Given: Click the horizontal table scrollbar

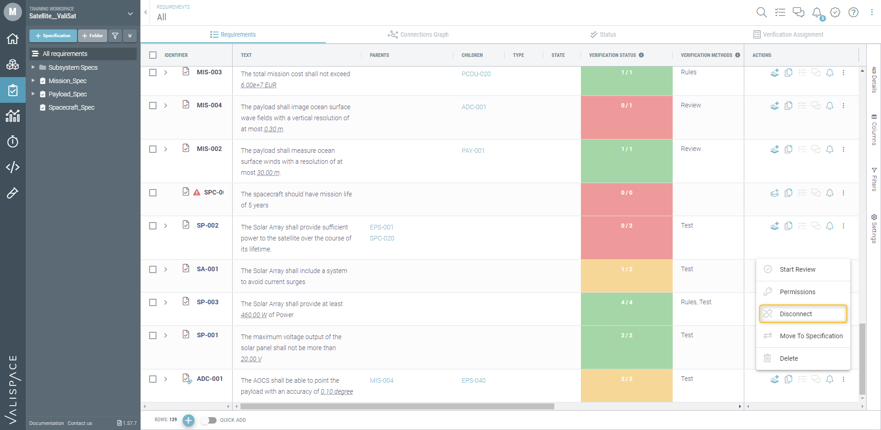Looking at the screenshot, I should 397,406.
